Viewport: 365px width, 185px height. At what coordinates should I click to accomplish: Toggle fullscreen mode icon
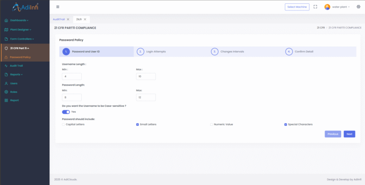(x=315, y=7)
